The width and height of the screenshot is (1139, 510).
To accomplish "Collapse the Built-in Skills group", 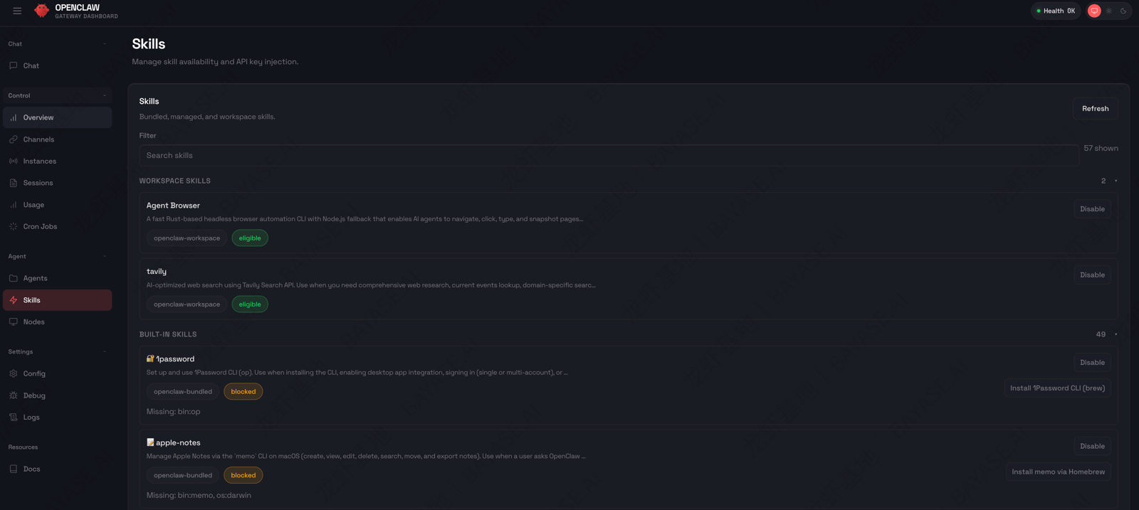I will point(1116,334).
